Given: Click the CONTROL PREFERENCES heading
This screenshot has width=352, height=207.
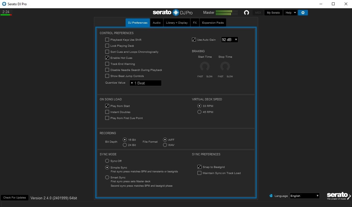Looking at the screenshot, I should point(117,33).
